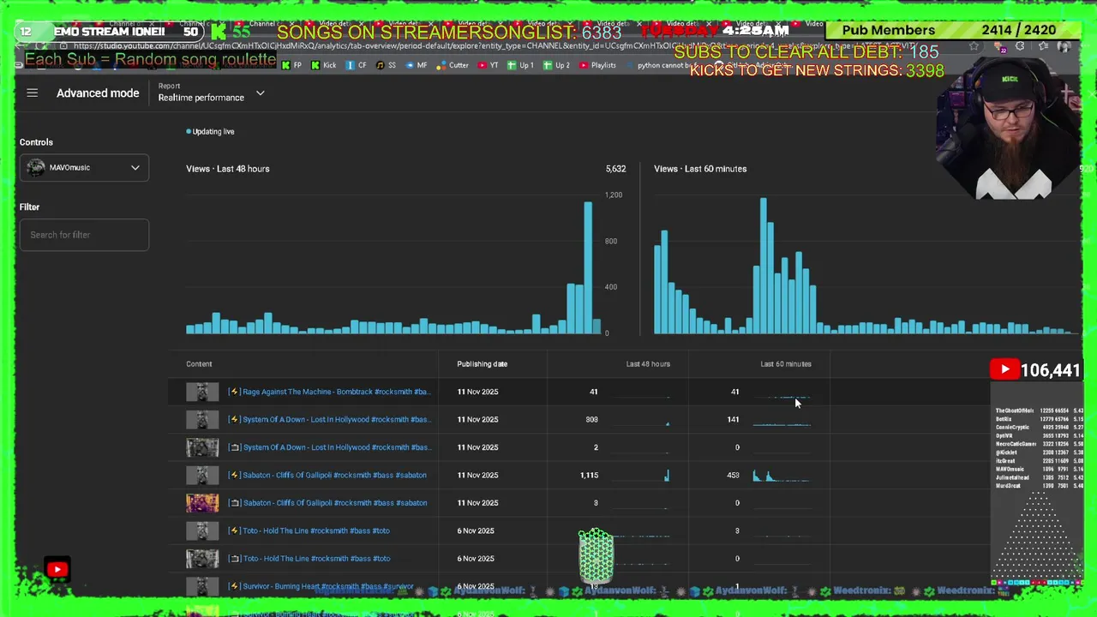Open the YT bookmark
Screen dimensions: 1097x617
tap(488, 65)
